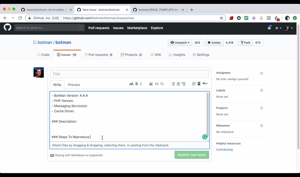Viewport: 300px width, 177px height.
Task: Click the Fork button
Action: point(246,42)
